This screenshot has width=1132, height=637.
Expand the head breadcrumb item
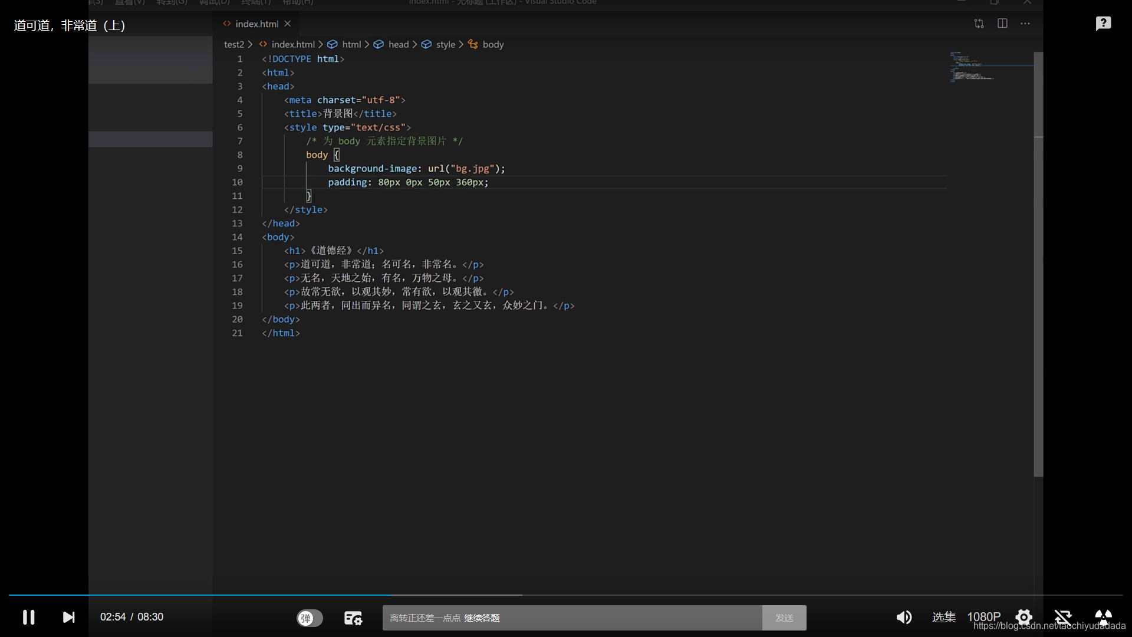[x=398, y=44]
